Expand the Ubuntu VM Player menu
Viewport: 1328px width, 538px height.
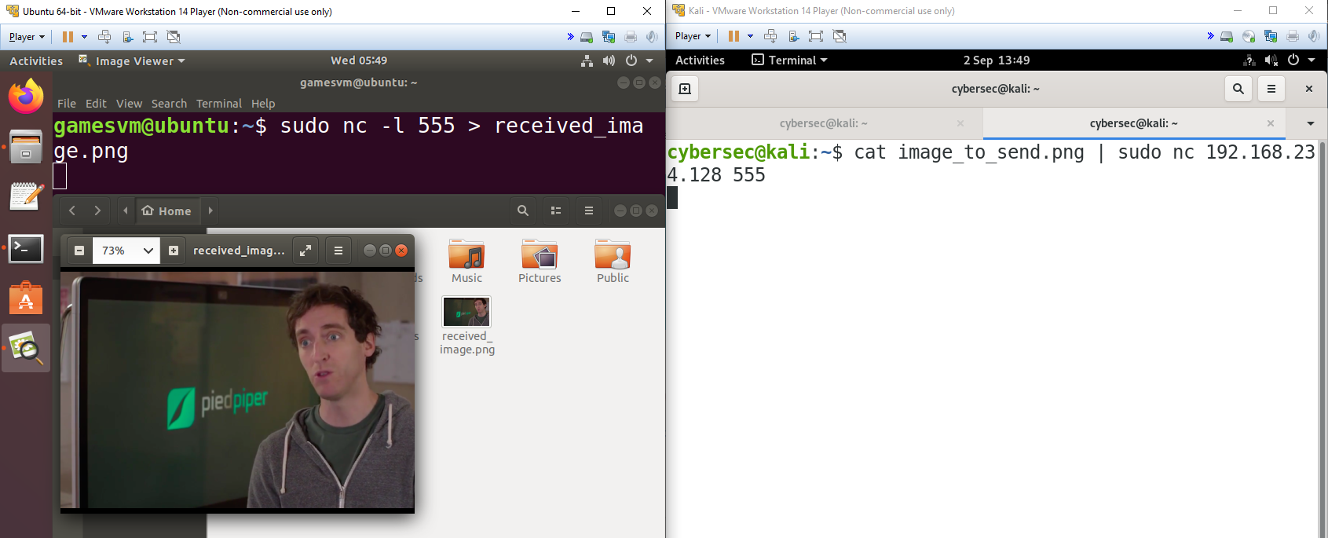point(27,37)
